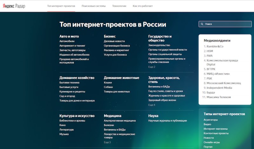Open Реклама и маркетинг link
This screenshot has height=149, width=254.
(117, 50)
